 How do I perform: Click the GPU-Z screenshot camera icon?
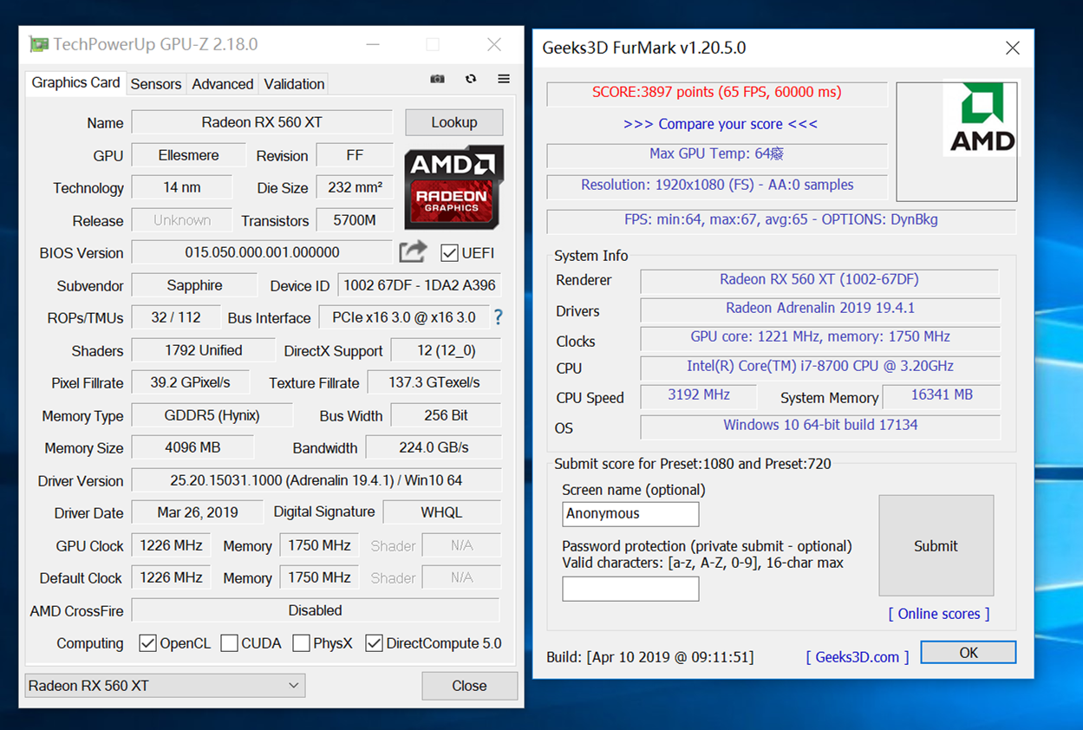[437, 79]
